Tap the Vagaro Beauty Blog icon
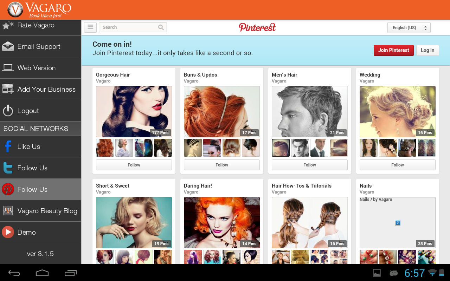 (8, 211)
